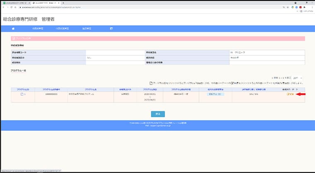Click the external-link icon in blue navigation bar
315x173 pixels.
[111, 28]
